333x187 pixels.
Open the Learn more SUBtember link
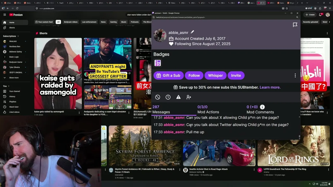[270, 87]
